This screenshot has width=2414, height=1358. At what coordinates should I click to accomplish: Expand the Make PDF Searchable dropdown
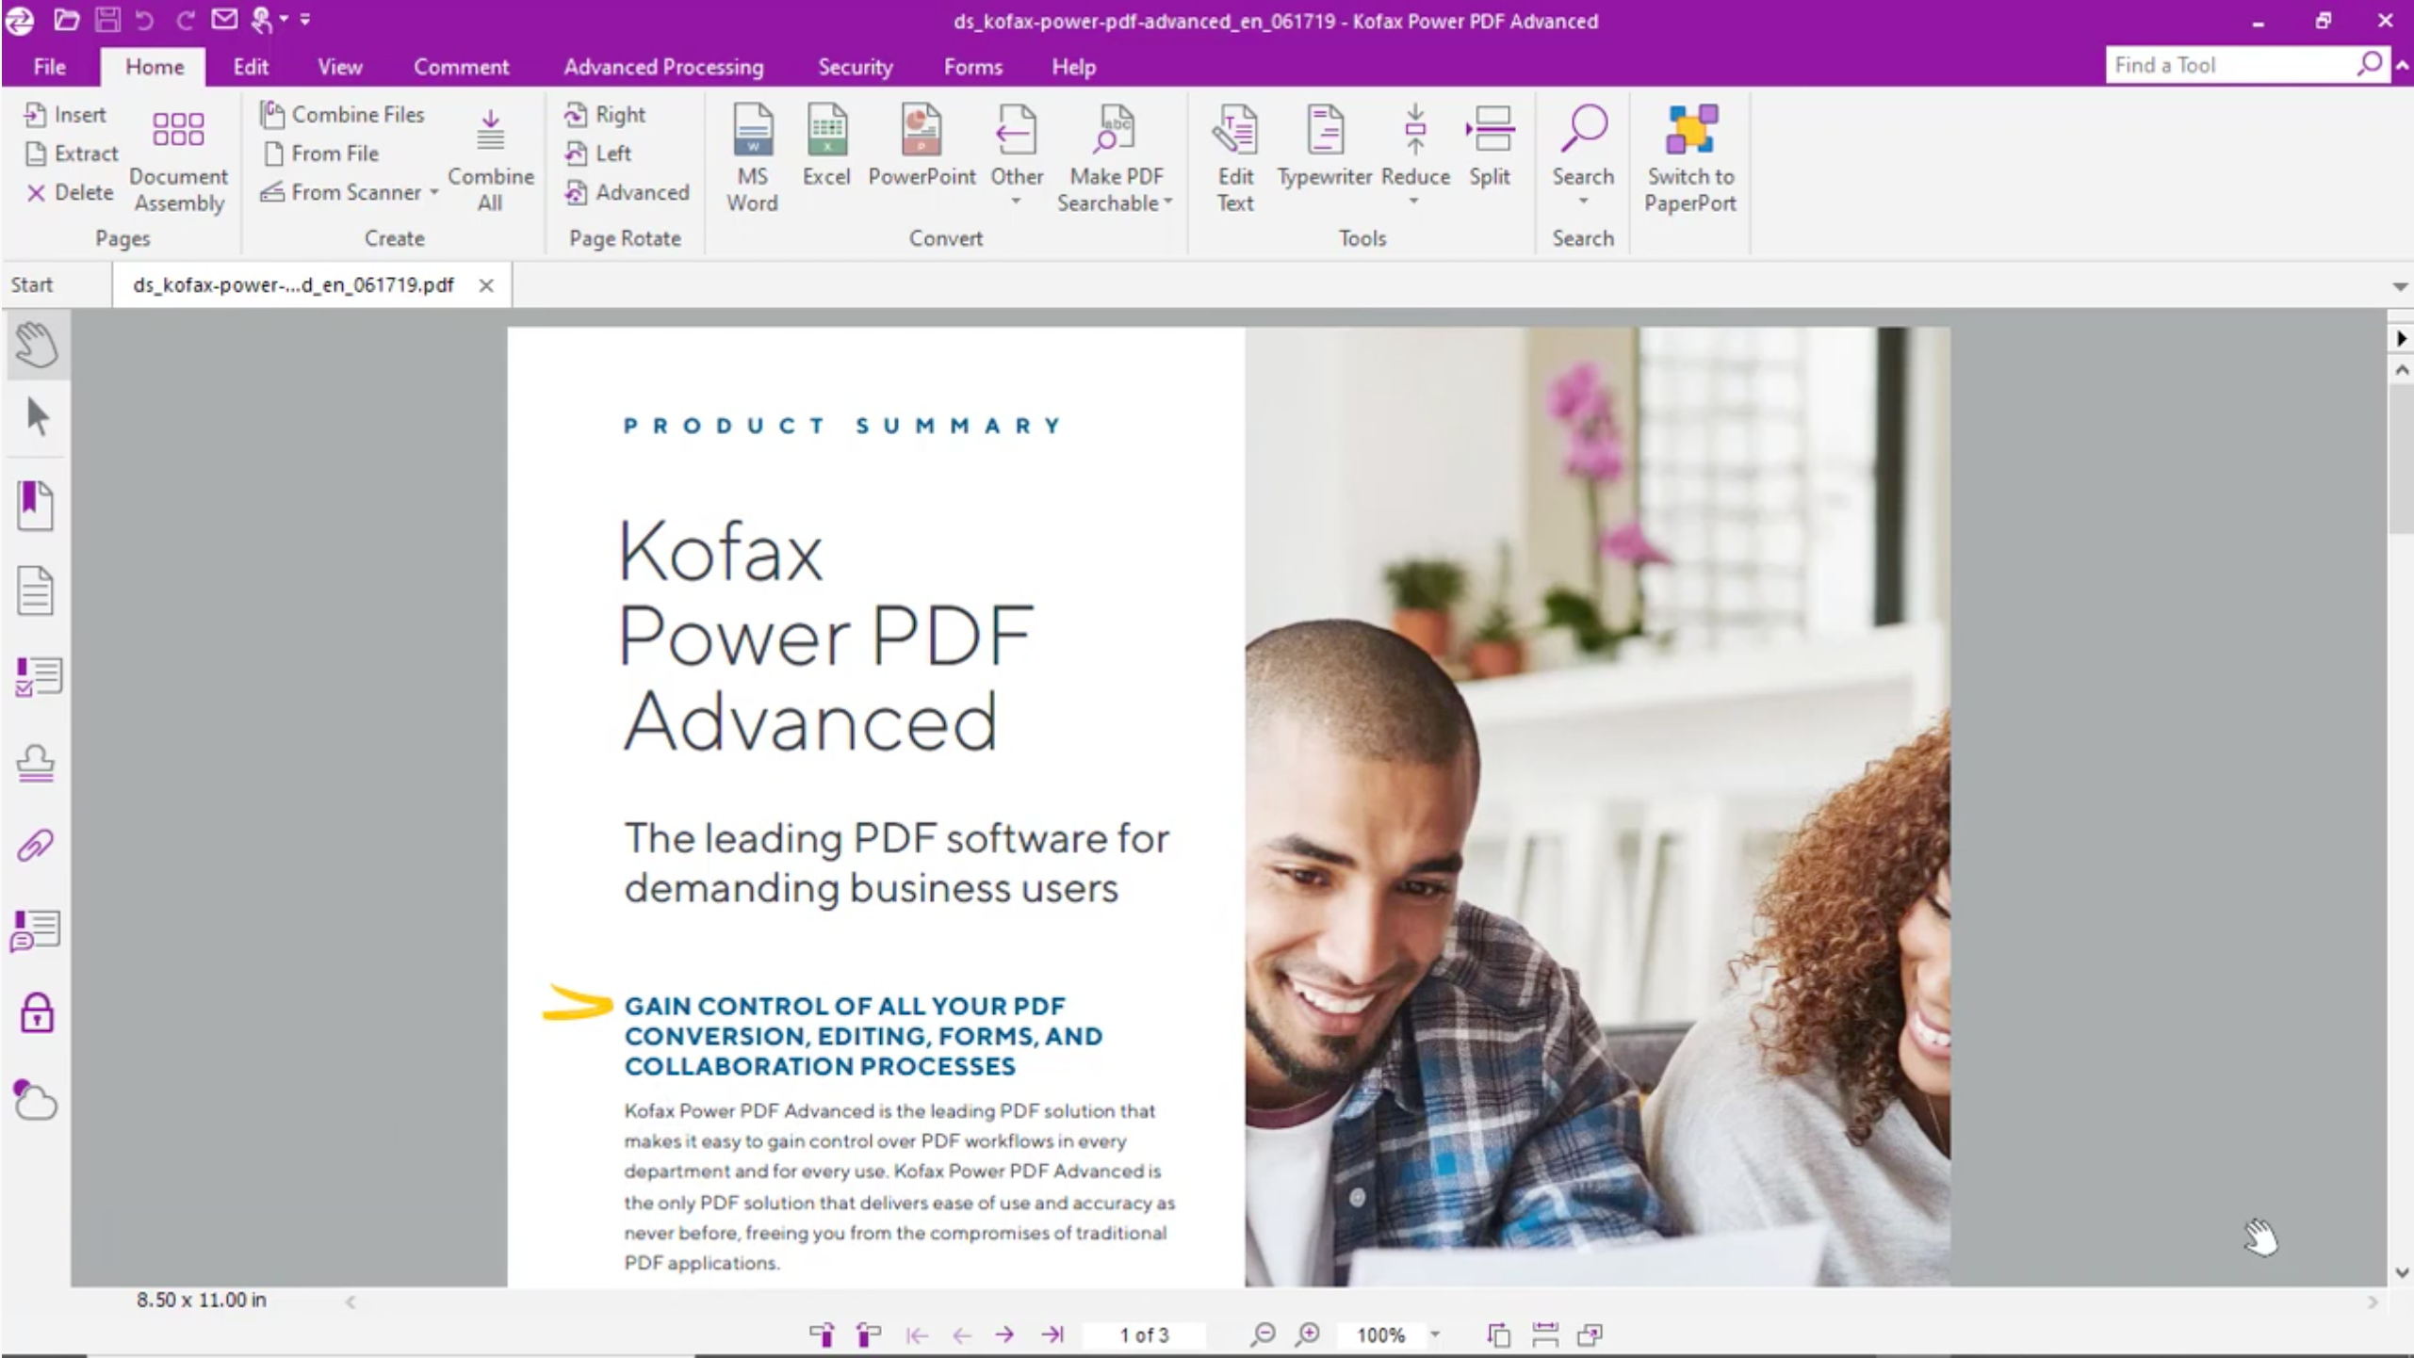[x=1168, y=202]
